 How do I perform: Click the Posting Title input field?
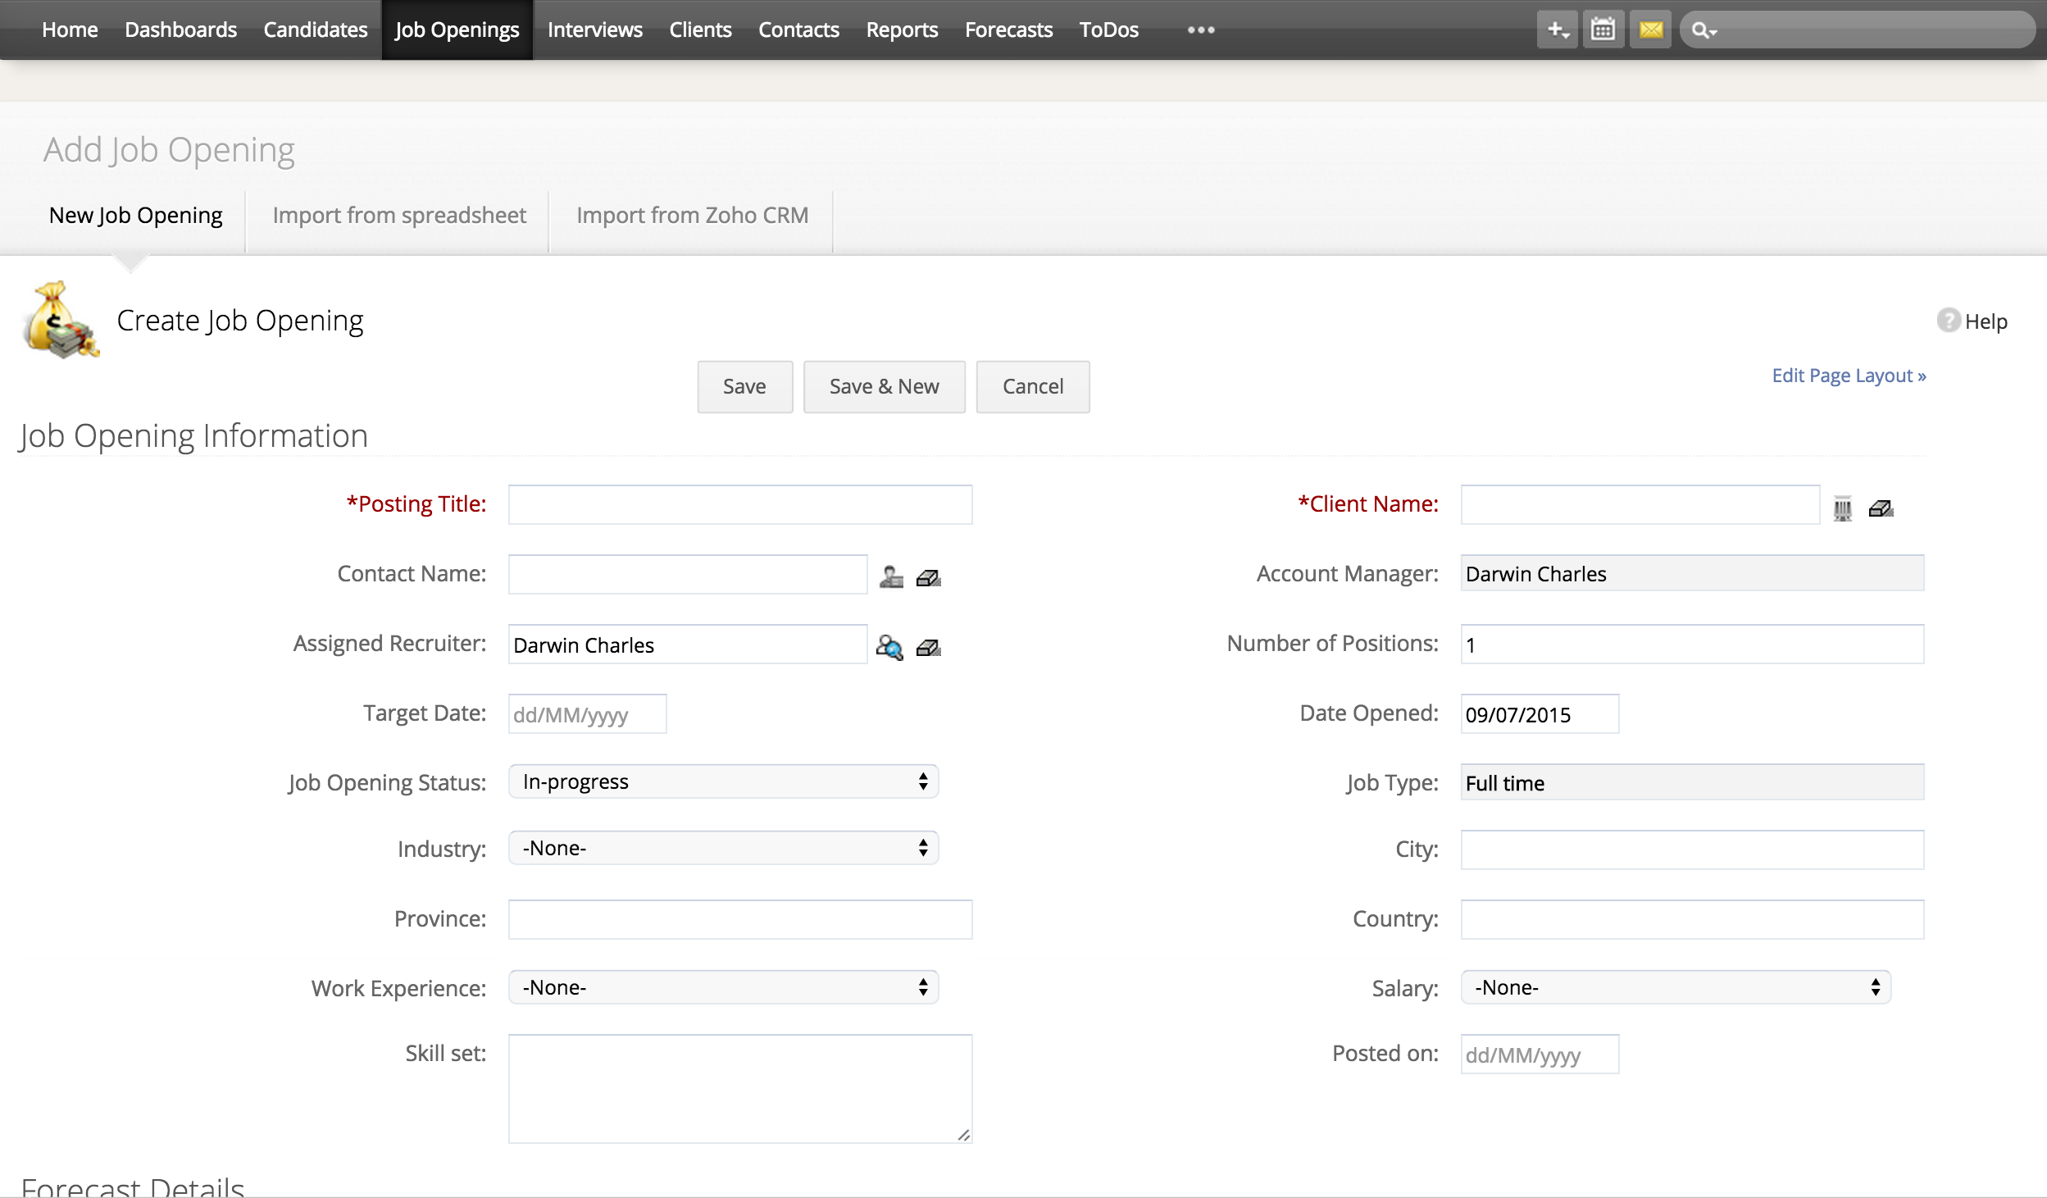[741, 503]
